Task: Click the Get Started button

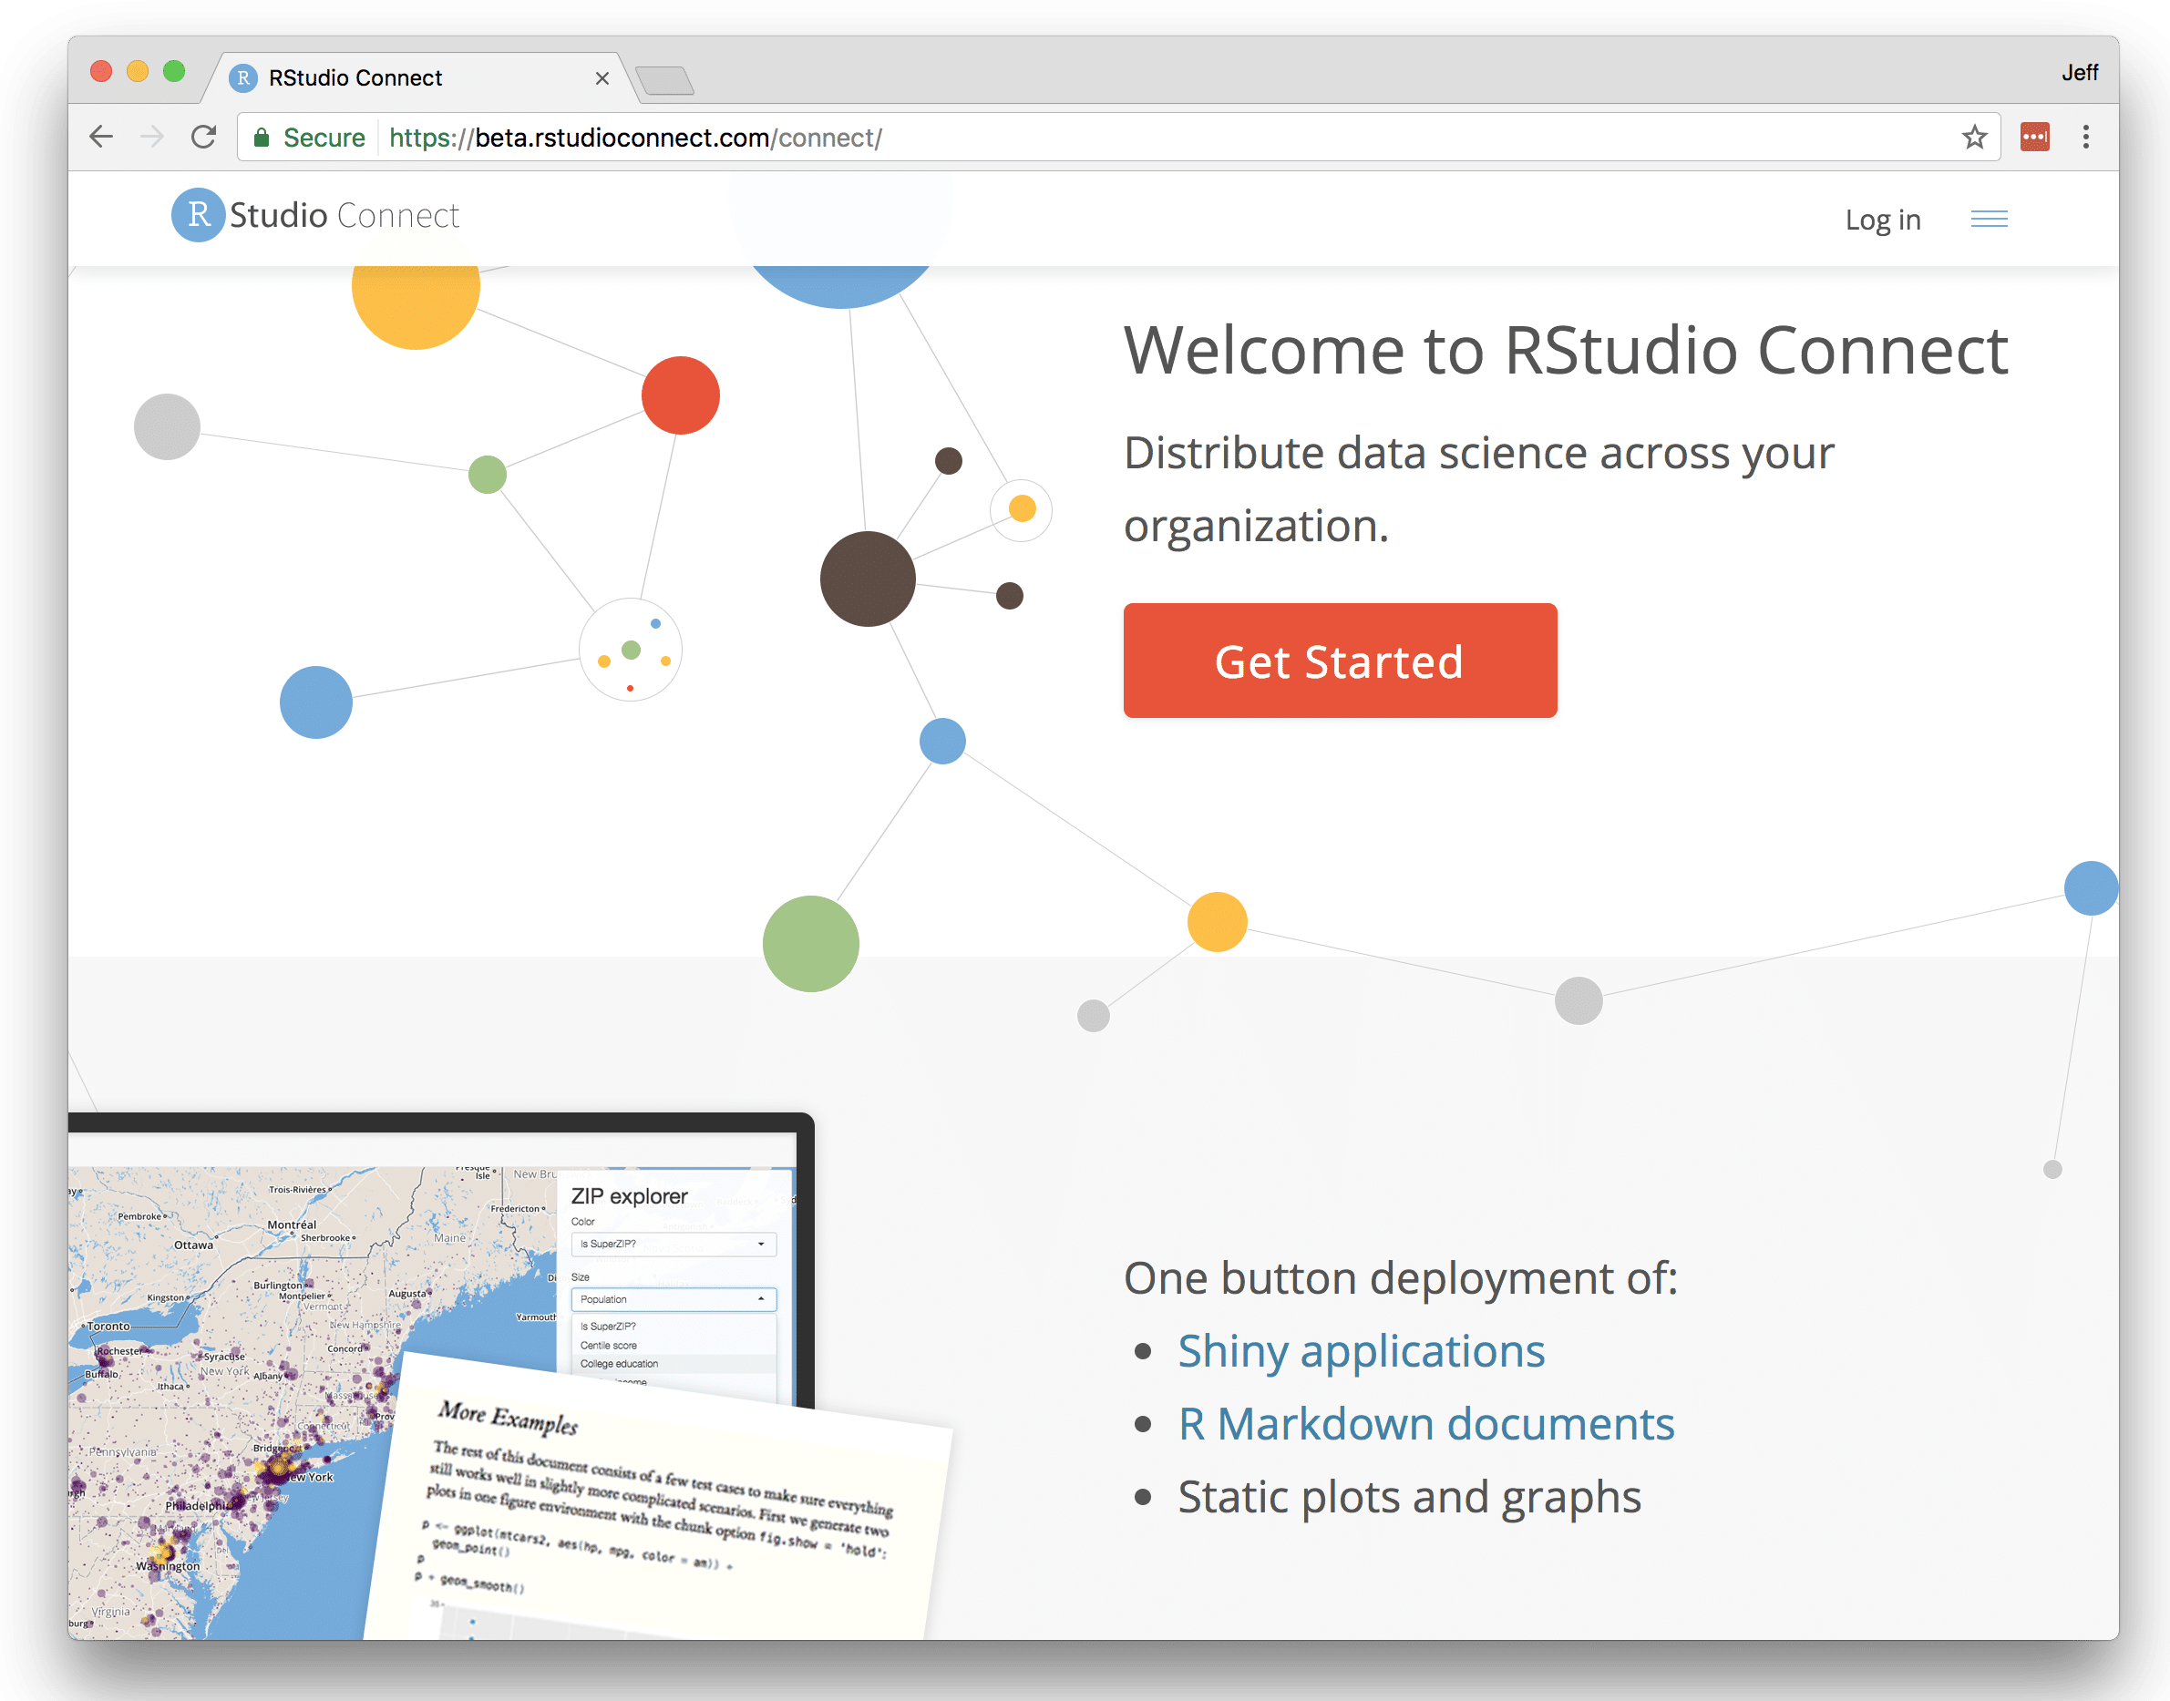Action: [1339, 661]
